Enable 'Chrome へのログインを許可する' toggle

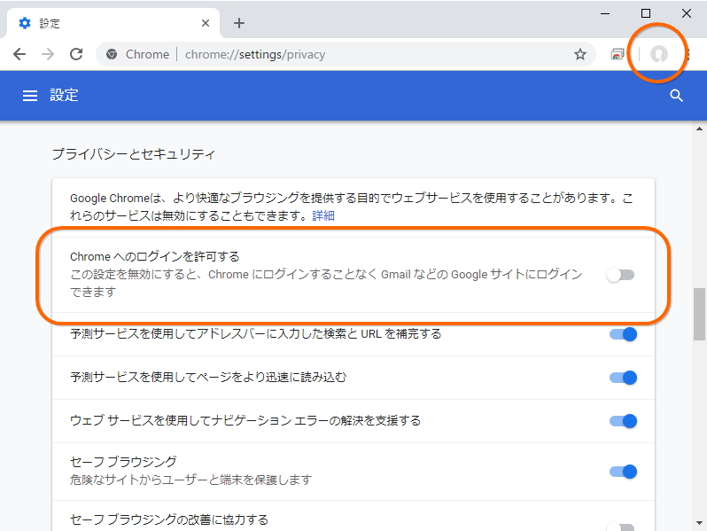[x=621, y=274]
